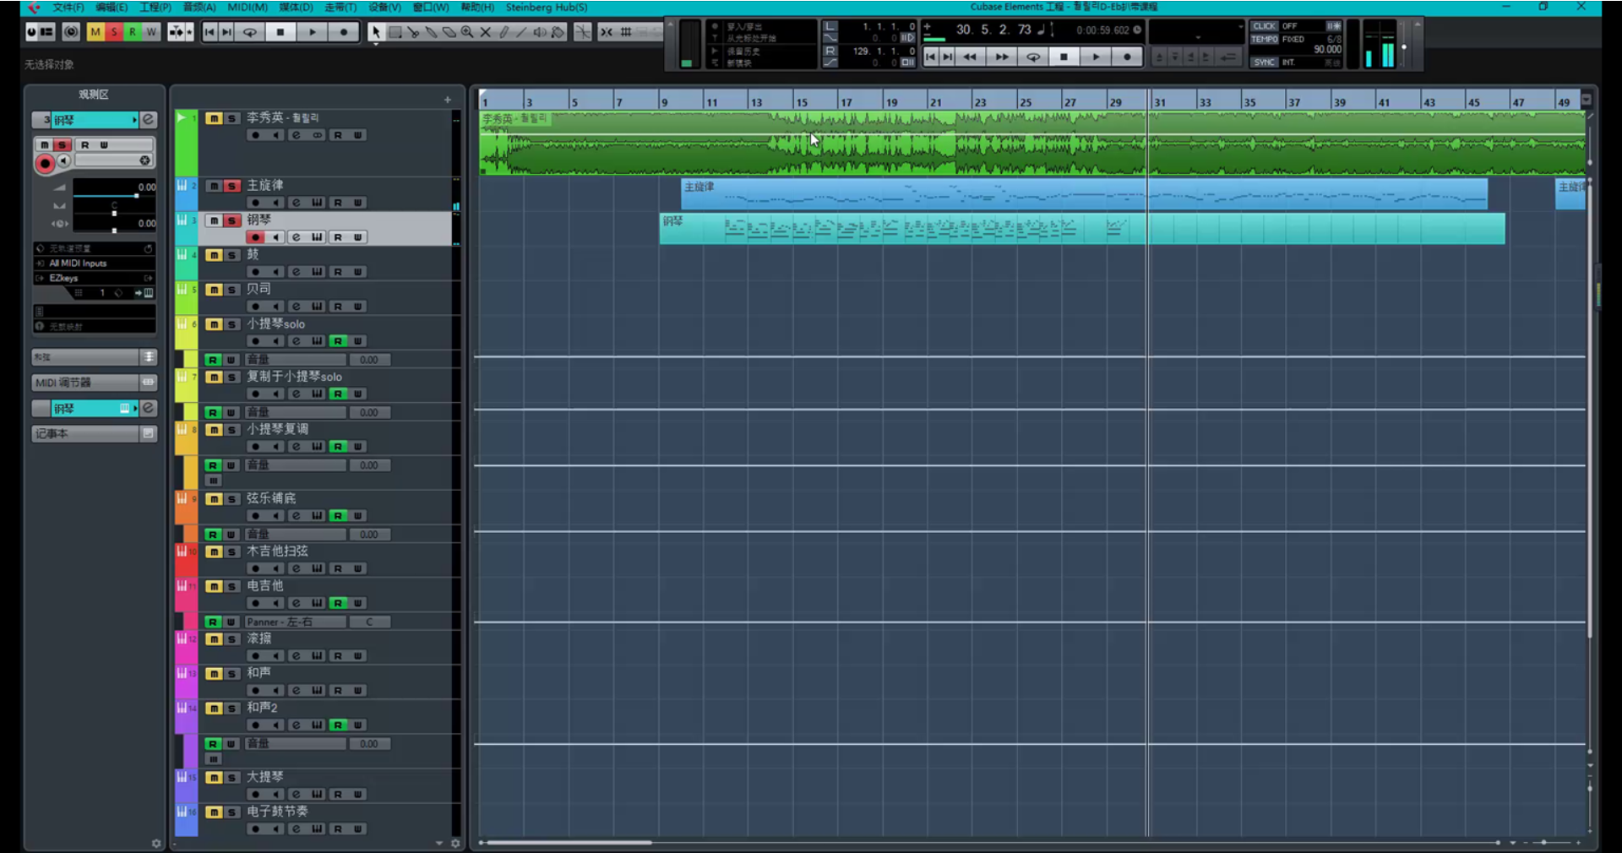Expand the 和弦 inspector section
This screenshot has height=853, width=1622.
pyautogui.click(x=94, y=357)
